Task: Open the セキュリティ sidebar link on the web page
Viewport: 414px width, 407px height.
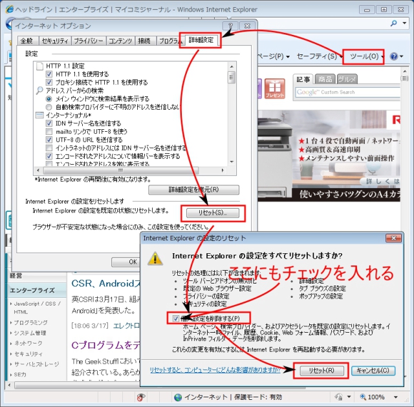Action: pos(28,354)
